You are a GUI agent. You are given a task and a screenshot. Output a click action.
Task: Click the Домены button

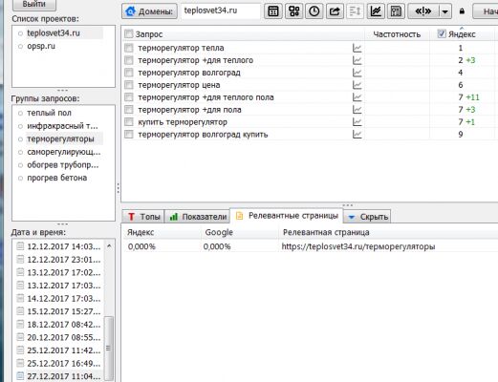click(149, 11)
